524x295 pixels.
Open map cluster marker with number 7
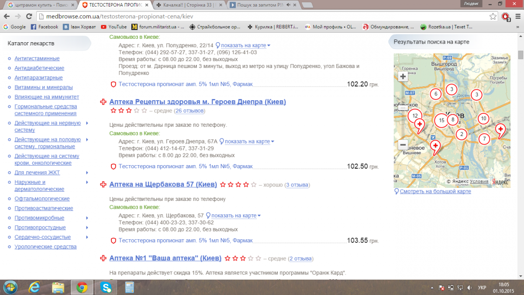tap(484, 139)
